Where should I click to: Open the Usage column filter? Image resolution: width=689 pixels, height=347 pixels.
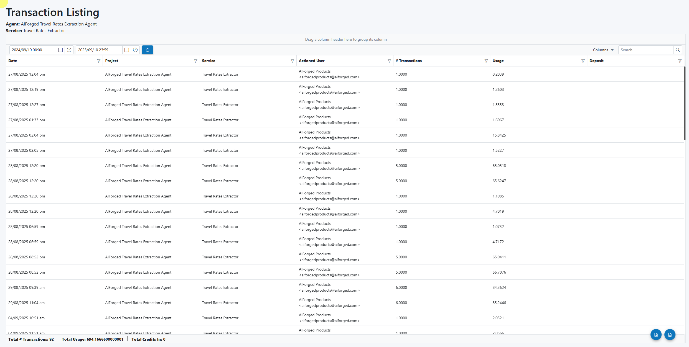583,61
